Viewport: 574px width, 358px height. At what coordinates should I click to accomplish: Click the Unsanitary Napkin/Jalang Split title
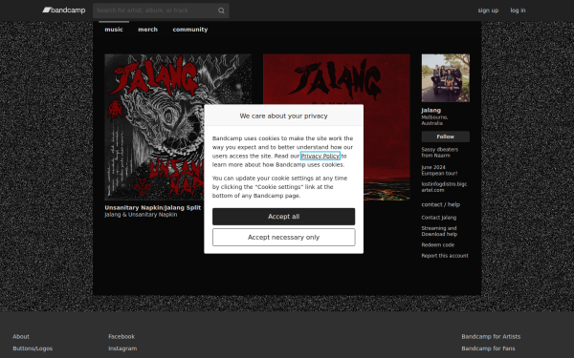click(153, 207)
